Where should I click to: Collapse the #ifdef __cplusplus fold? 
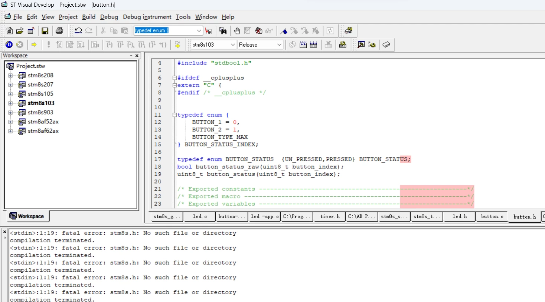(174, 78)
